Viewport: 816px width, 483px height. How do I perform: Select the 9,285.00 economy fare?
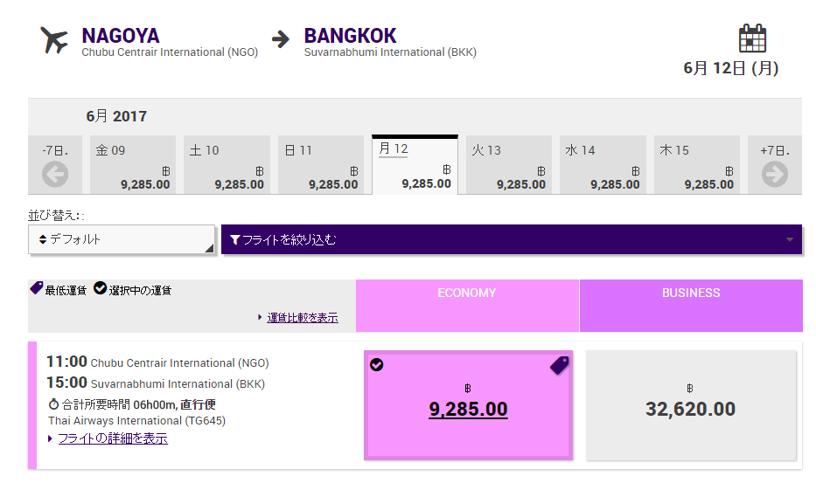click(468, 409)
